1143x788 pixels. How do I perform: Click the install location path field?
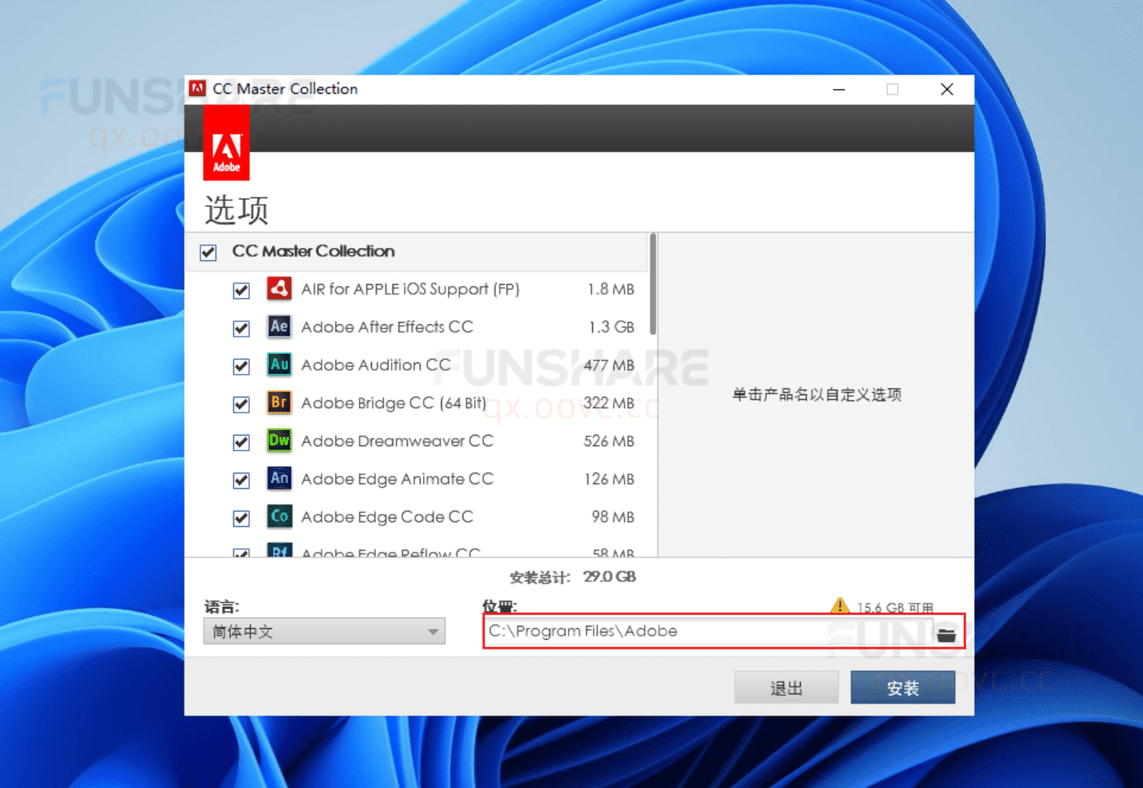709,631
